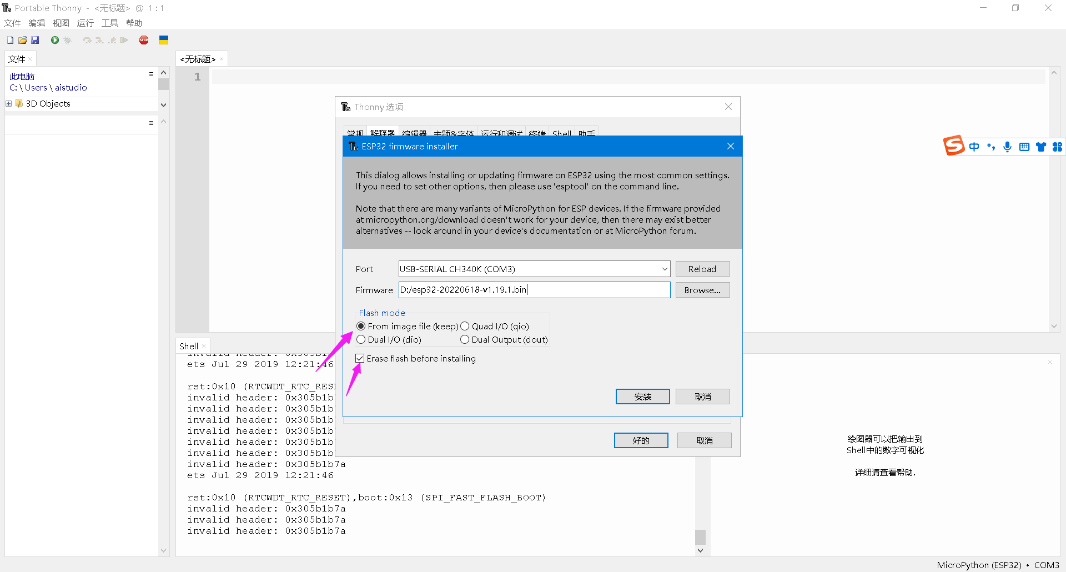Click the Debug bug icon
Image resolution: width=1066 pixels, height=572 pixels.
coord(68,40)
